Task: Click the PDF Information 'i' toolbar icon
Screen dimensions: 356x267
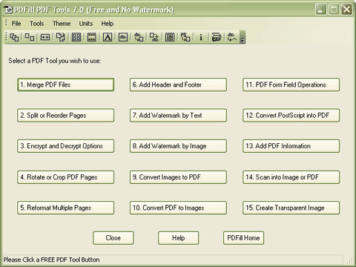Action: coord(201,37)
